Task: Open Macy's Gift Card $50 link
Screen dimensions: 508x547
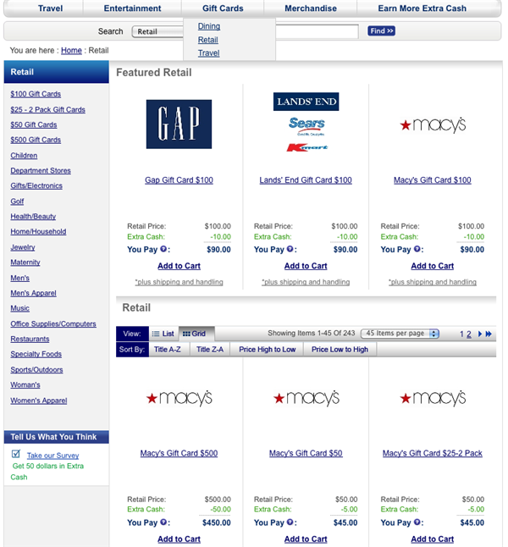Action: coord(306,453)
